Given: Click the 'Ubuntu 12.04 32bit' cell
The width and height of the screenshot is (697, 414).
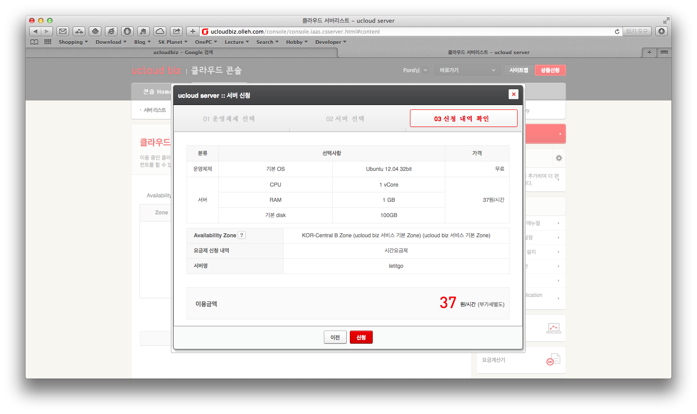Looking at the screenshot, I should click(389, 169).
